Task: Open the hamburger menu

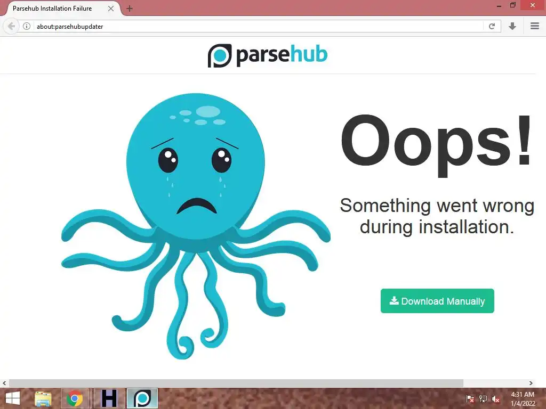Action: point(535,26)
